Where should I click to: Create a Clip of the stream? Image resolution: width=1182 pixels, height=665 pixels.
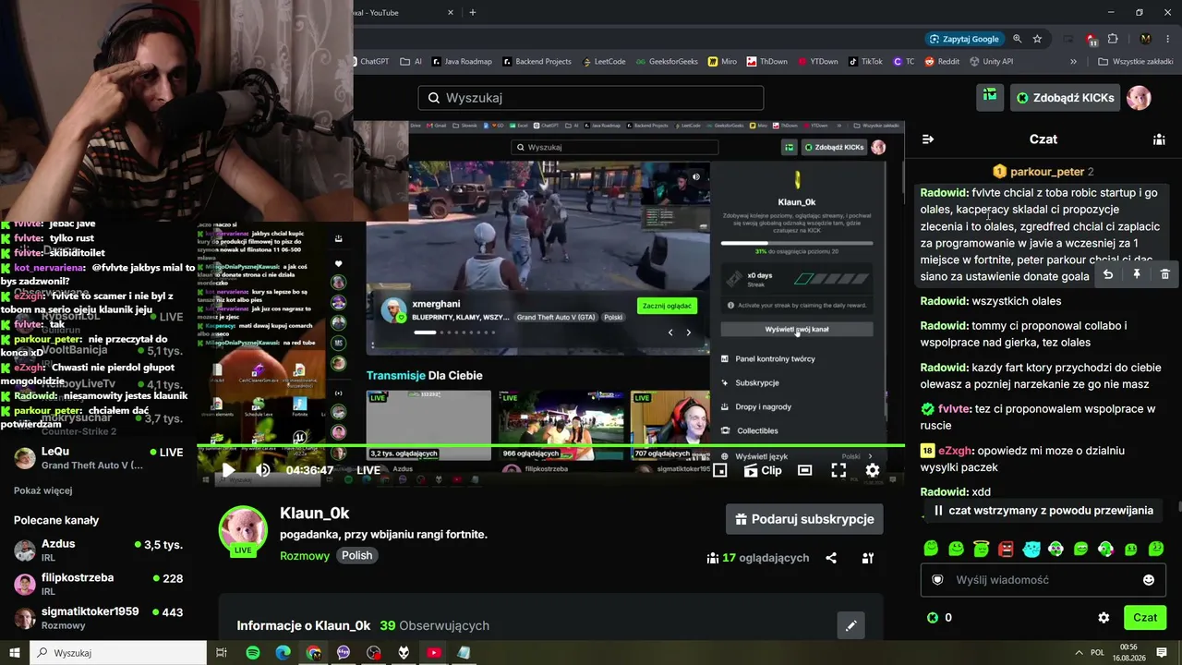[x=763, y=470]
